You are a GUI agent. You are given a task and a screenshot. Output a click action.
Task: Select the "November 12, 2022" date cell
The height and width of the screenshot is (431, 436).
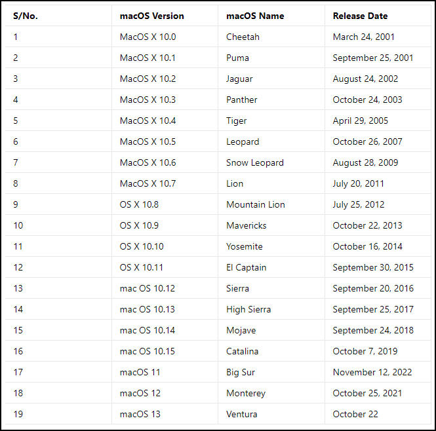[372, 372]
